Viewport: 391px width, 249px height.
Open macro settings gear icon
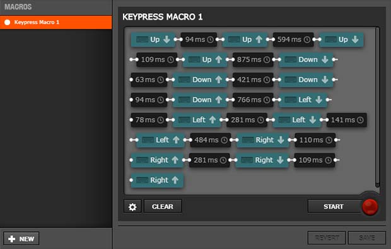[132, 206]
